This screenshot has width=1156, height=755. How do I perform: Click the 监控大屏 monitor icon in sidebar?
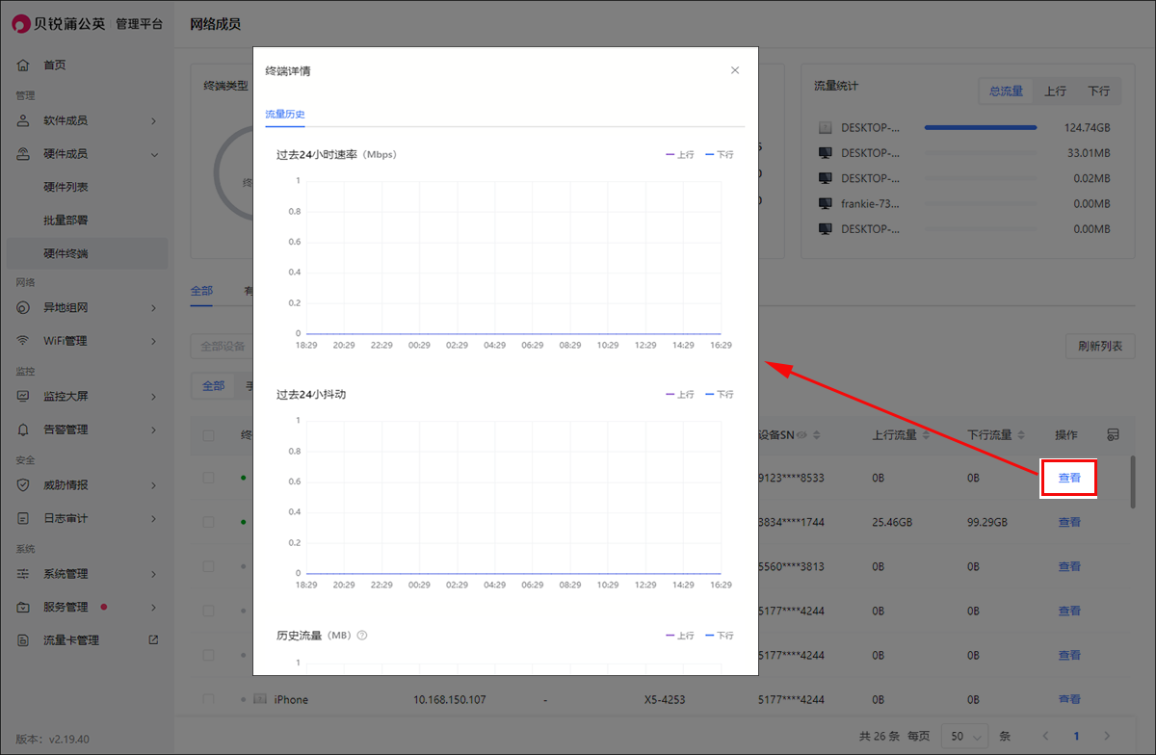click(x=24, y=396)
